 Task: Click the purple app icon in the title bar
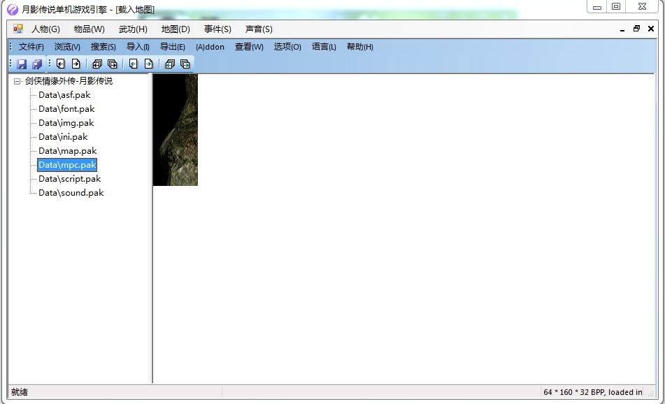click(x=13, y=9)
